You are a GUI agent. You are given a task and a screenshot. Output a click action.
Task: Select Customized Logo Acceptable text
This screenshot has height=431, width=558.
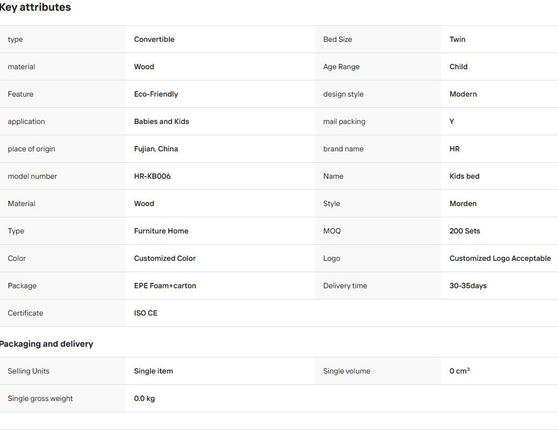pyautogui.click(x=500, y=258)
